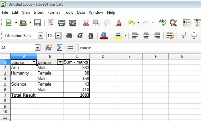Open the File menu

pos(5,13)
